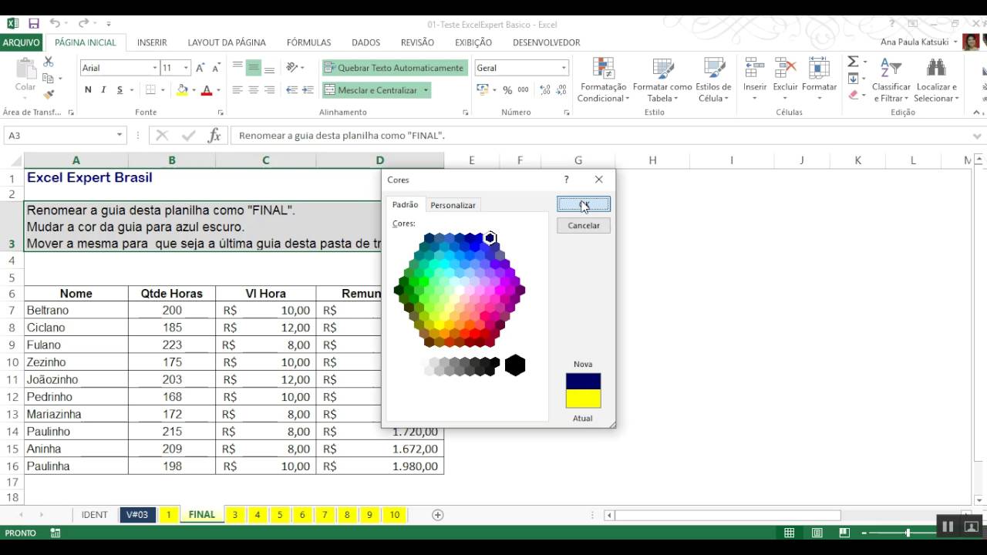This screenshot has width=987, height=555.
Task: Click the Cut scissors icon
Action: pyautogui.click(x=49, y=62)
